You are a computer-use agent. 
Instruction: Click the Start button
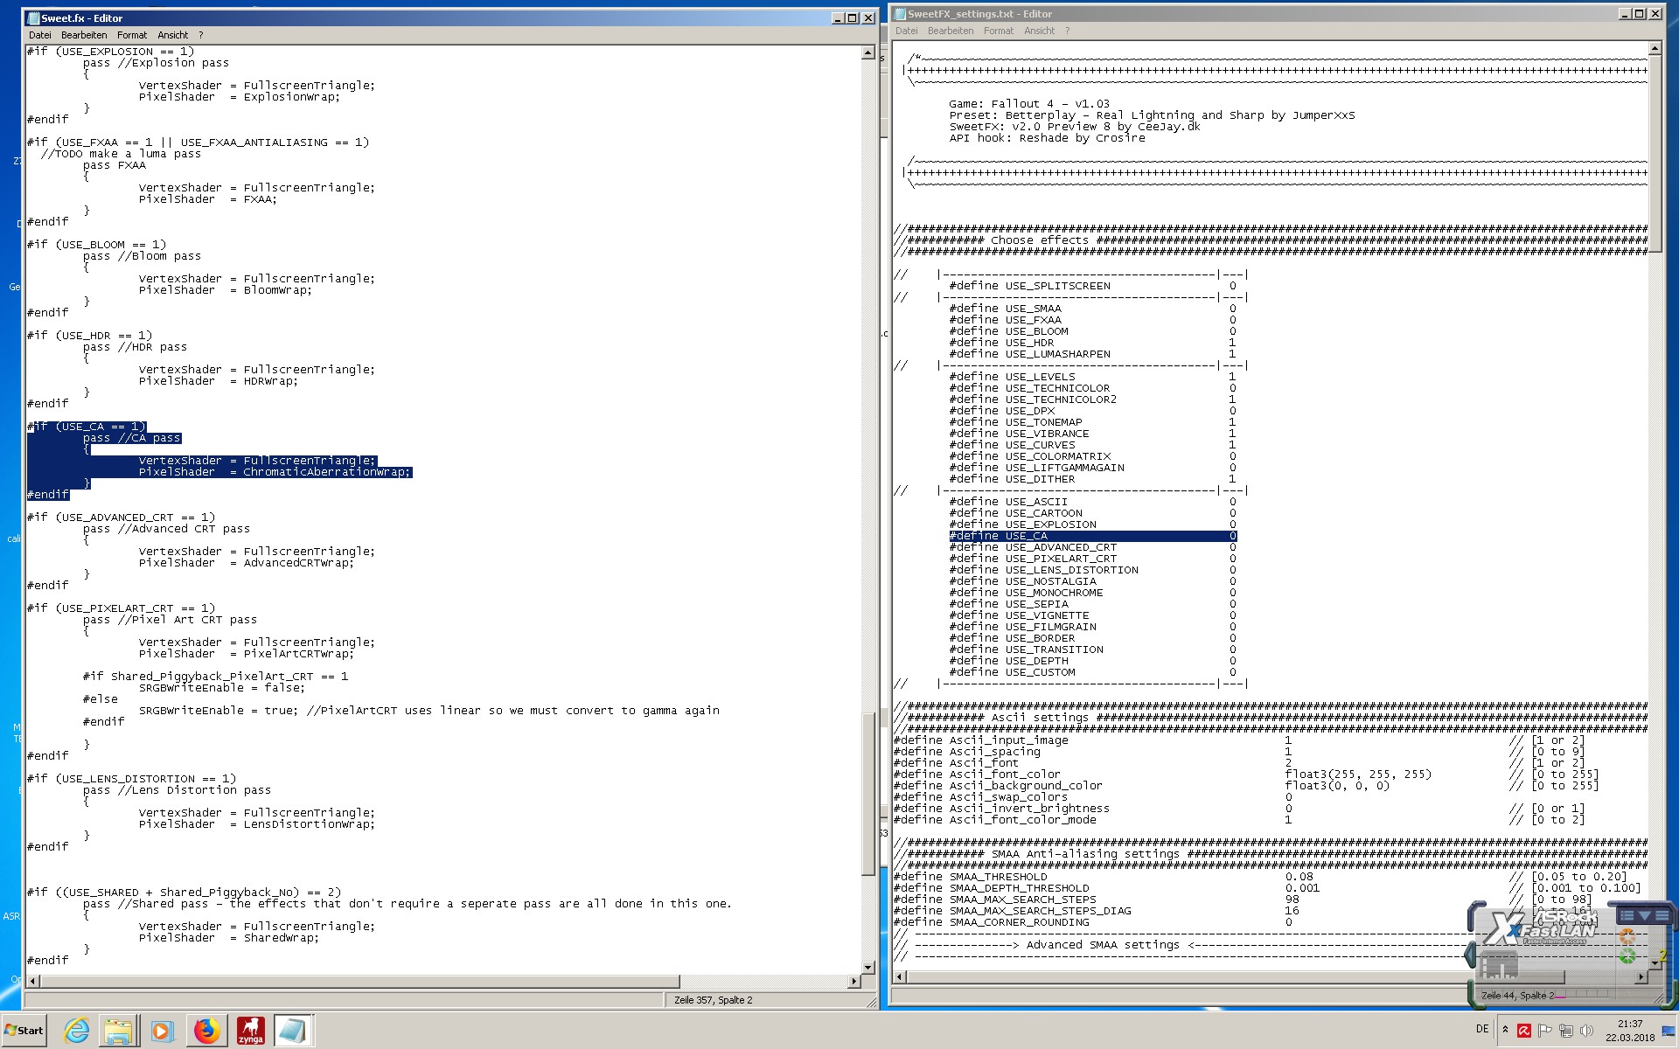click(24, 1031)
